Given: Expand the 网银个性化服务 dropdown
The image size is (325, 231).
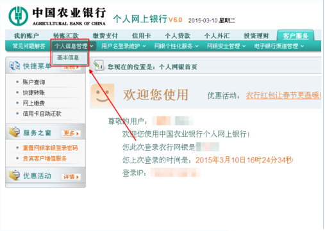Looking at the screenshot, I should click(x=176, y=46).
